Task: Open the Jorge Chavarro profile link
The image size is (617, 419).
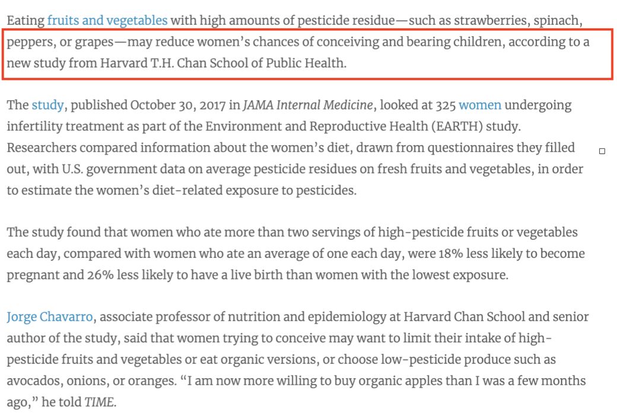Action: (49, 316)
